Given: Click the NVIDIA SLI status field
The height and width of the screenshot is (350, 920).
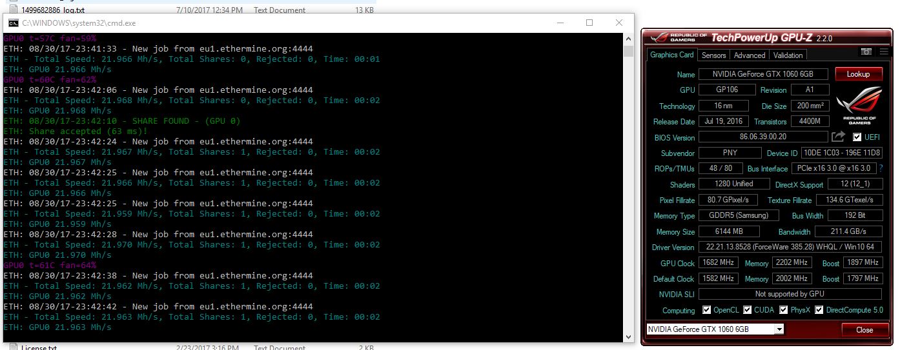Looking at the screenshot, I should (790, 294).
